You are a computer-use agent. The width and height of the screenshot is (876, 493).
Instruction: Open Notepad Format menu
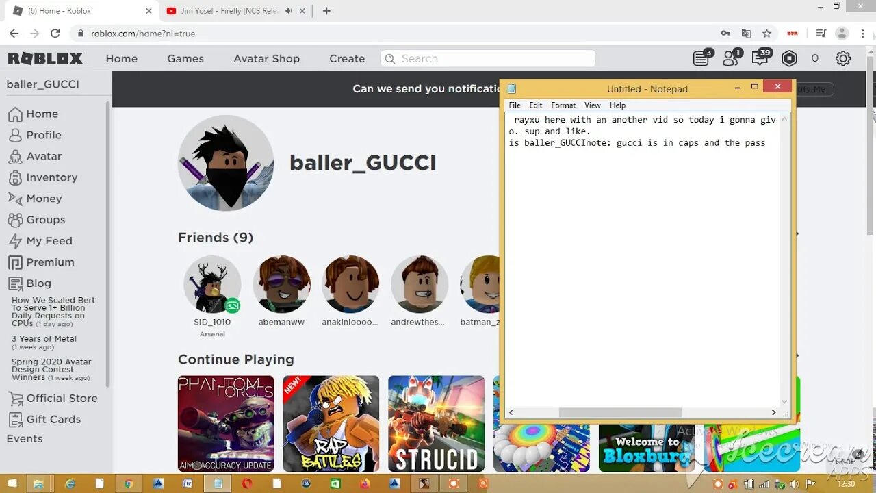pyautogui.click(x=563, y=105)
